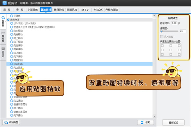Click the 持续时长 duration input field

[174, 23]
